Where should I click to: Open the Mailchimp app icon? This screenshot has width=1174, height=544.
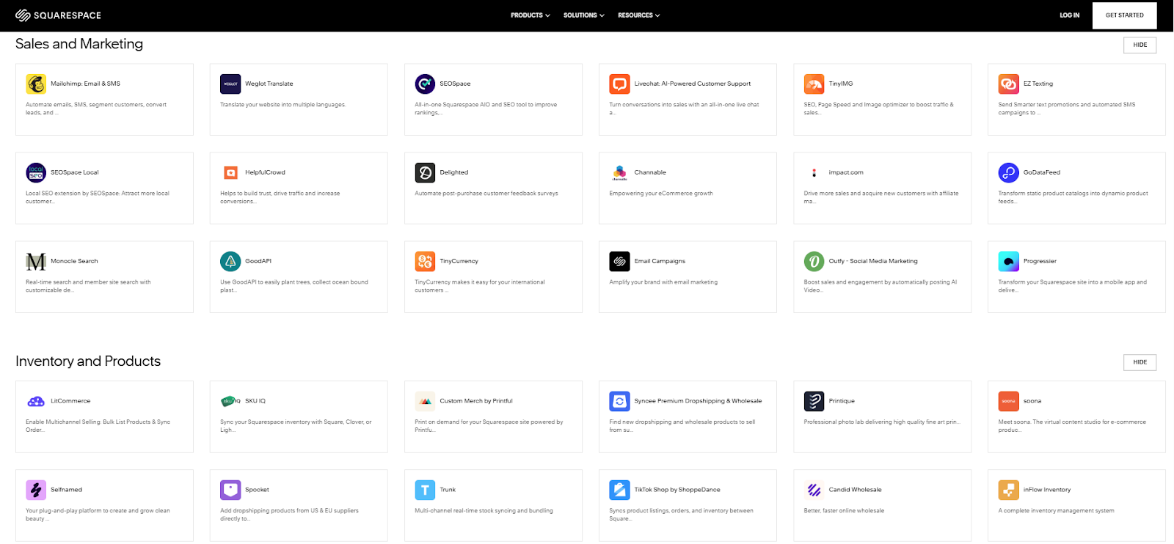pos(36,84)
